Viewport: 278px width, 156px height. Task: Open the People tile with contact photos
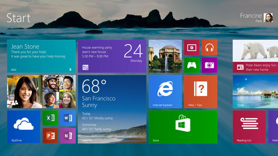(41, 91)
